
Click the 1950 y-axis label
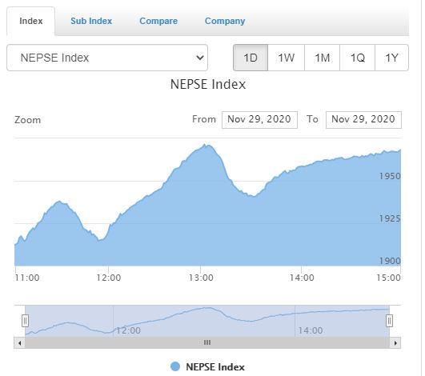point(390,176)
